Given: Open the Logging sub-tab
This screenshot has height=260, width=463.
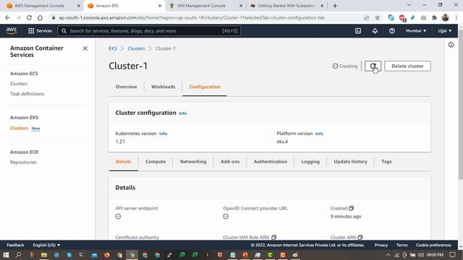Looking at the screenshot, I should 310,162.
